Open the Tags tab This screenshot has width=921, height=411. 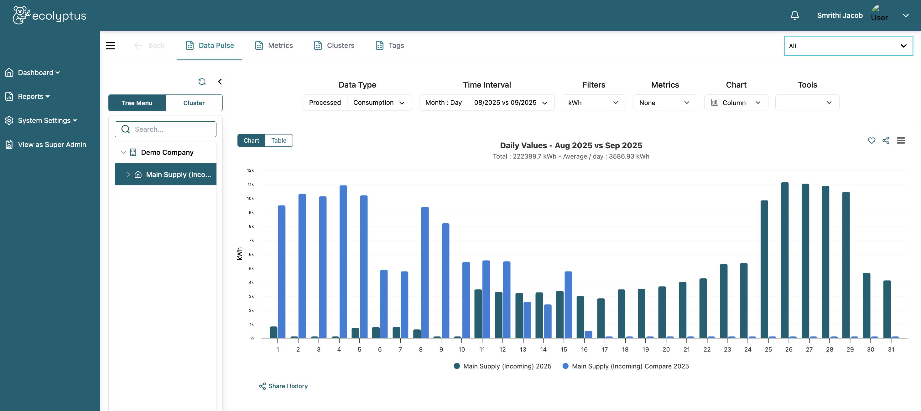[389, 45]
